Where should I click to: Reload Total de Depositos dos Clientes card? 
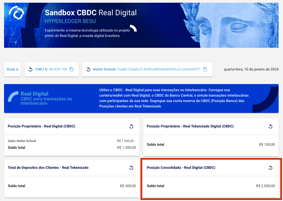point(131,168)
